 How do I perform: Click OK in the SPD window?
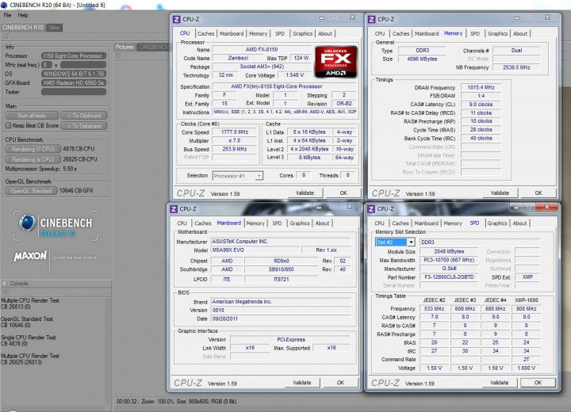(x=538, y=383)
